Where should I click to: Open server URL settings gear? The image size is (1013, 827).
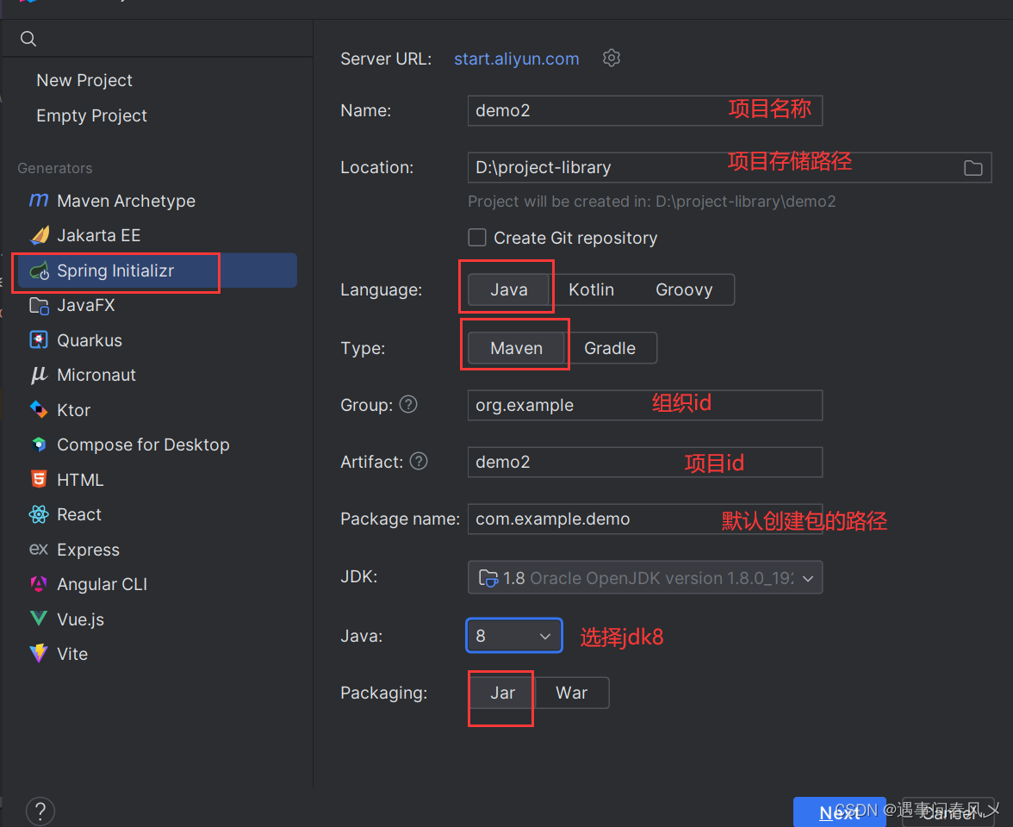612,59
